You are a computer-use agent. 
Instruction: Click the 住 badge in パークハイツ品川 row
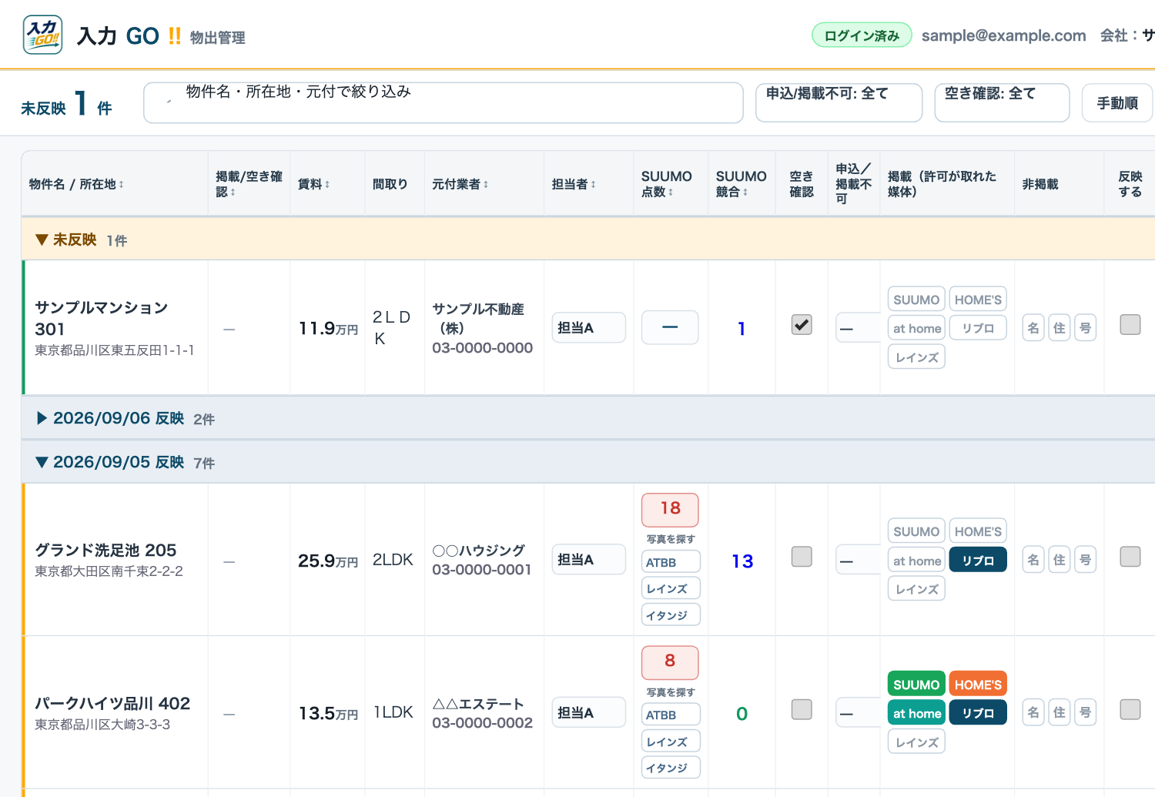tap(1060, 712)
